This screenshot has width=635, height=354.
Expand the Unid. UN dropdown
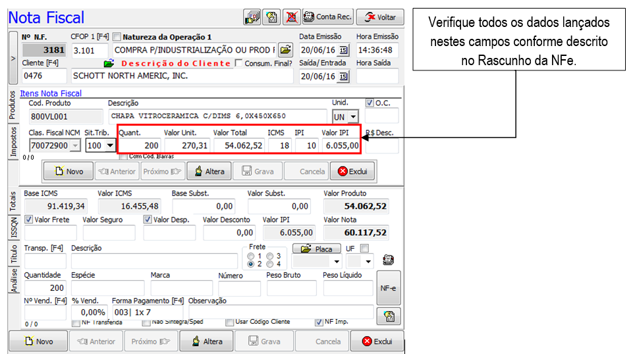tap(352, 117)
